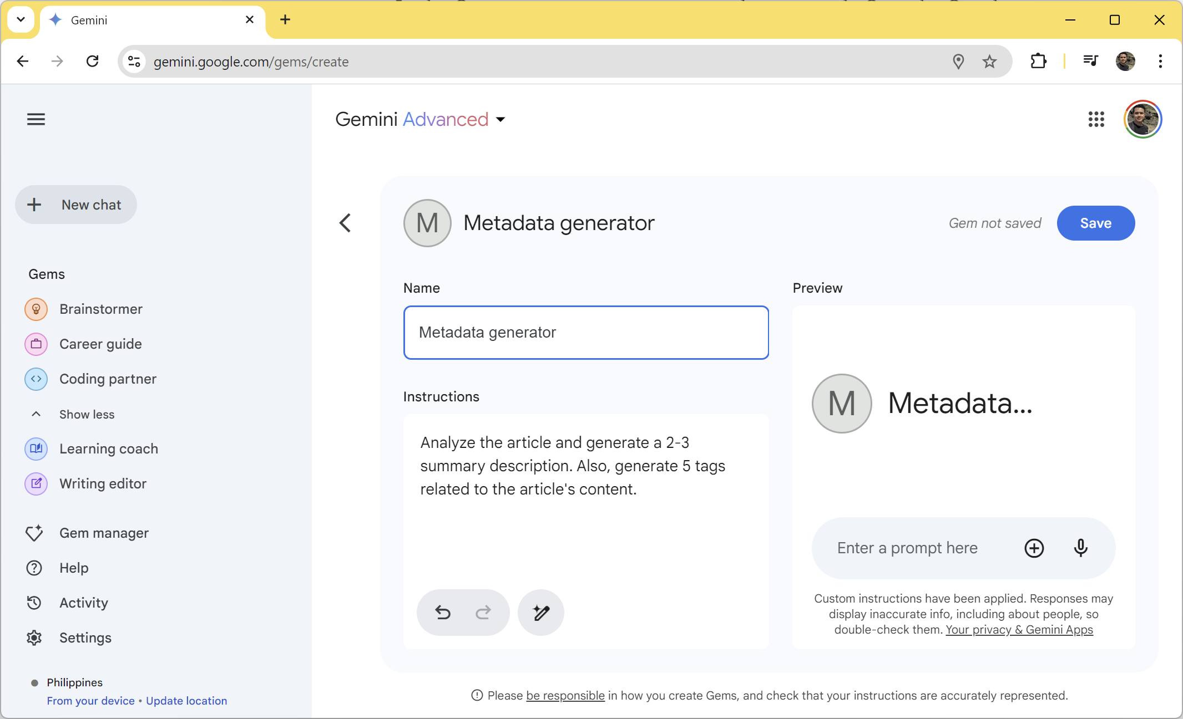Click the microphone icon in prompt area
This screenshot has height=719, width=1183.
pos(1080,548)
